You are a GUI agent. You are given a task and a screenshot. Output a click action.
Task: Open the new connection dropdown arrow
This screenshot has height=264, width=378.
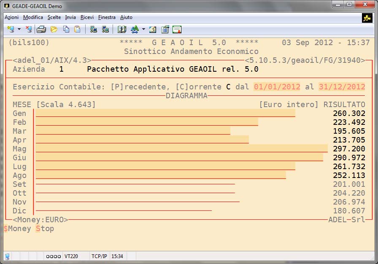coord(19,30)
